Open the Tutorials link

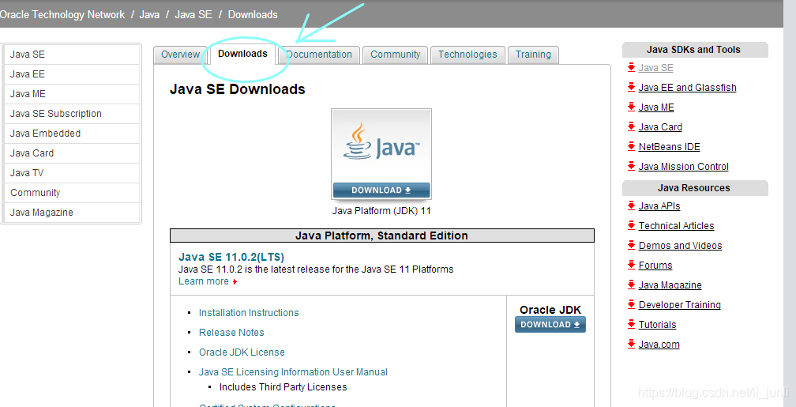coord(657,325)
